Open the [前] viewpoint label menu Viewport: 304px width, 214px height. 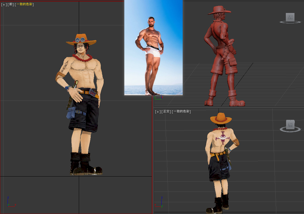pos(10,4)
